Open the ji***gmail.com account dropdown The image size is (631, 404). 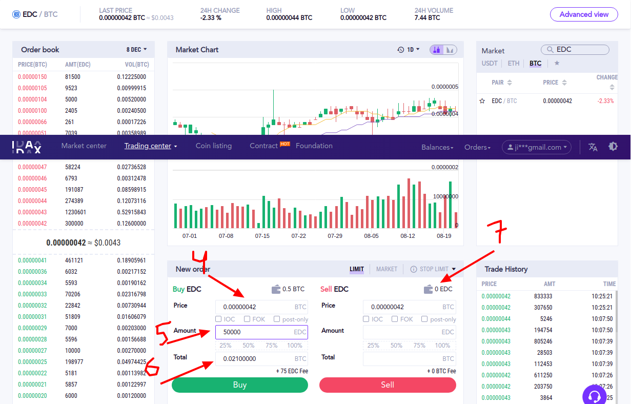(x=537, y=147)
